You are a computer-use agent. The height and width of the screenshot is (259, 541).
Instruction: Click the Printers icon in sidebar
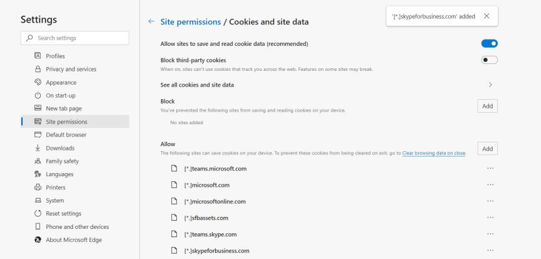[x=38, y=188]
